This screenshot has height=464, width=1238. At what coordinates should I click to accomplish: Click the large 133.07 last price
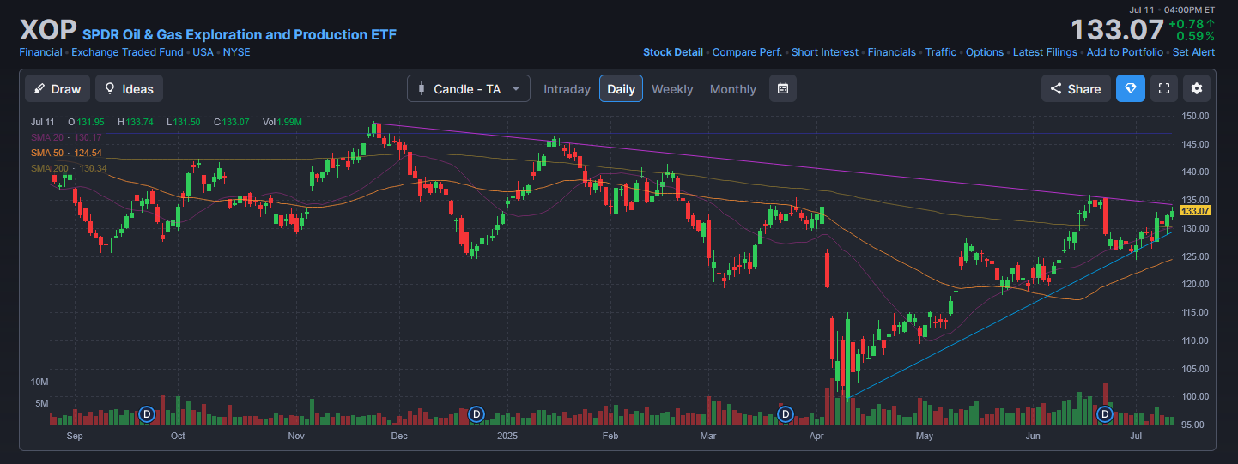pos(1117,30)
